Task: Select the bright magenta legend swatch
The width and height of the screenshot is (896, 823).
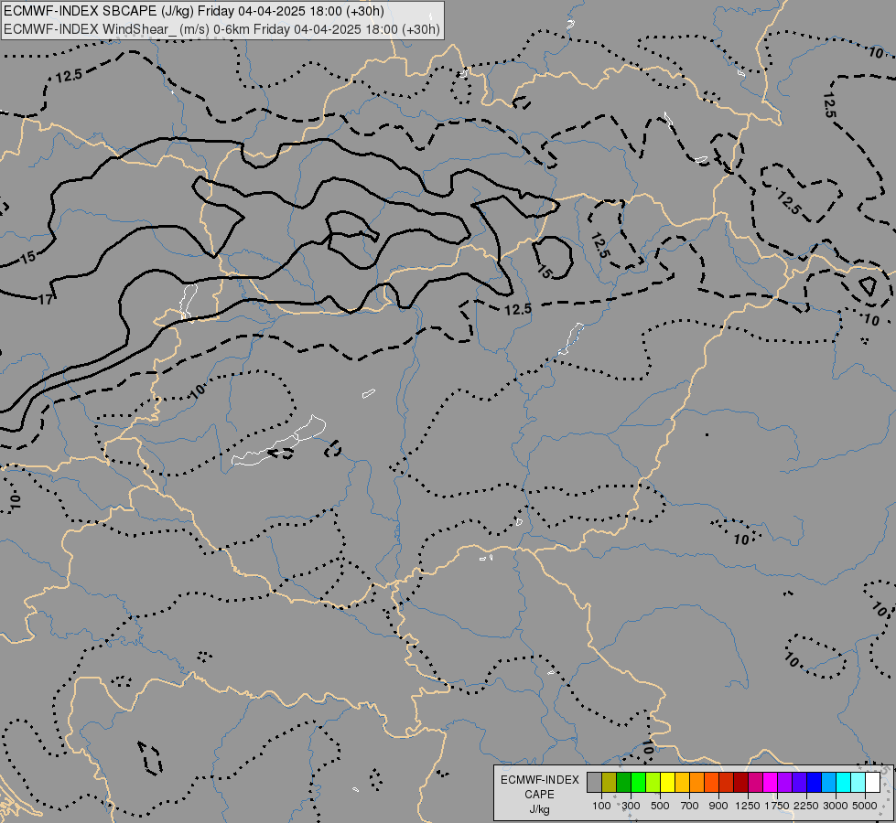Action: pos(771,782)
